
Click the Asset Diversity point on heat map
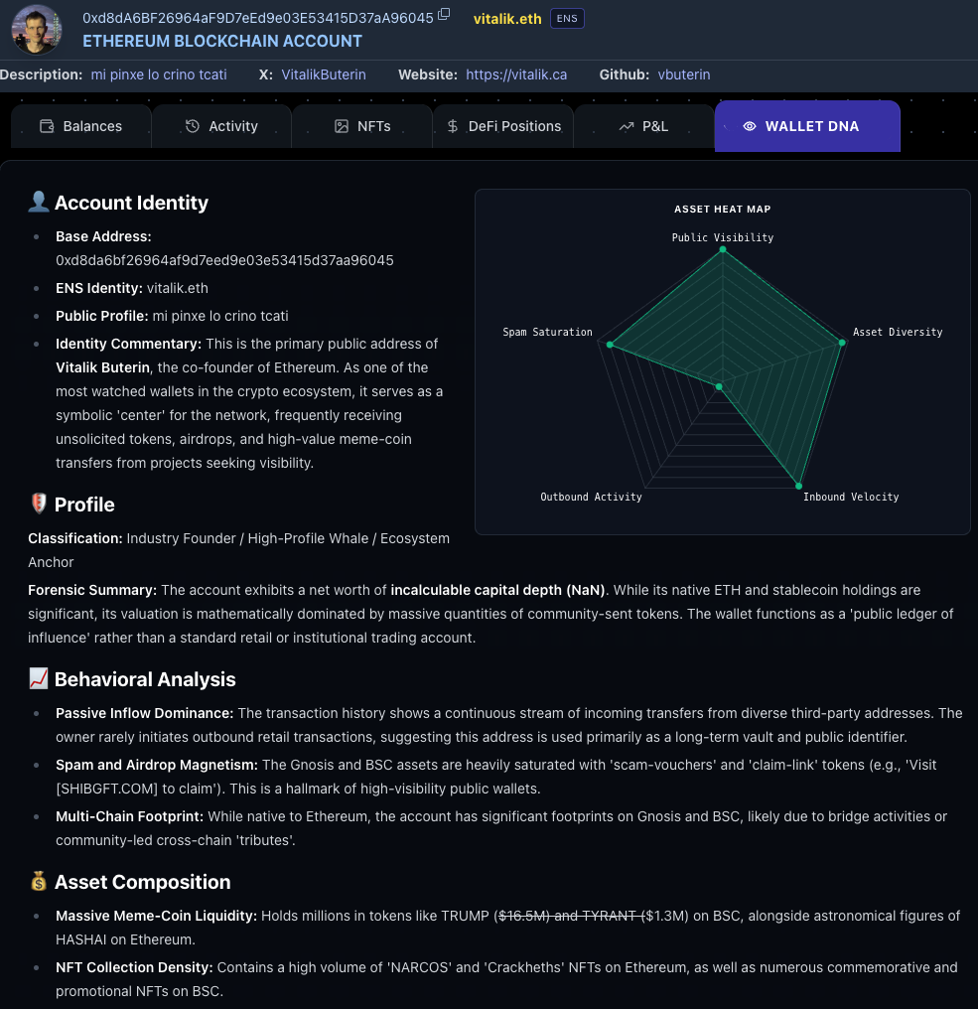point(842,343)
